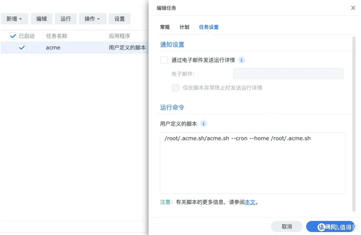This screenshot has height=235, width=361.
Task: Open 设置 from the toolbar
Action: point(119,19)
